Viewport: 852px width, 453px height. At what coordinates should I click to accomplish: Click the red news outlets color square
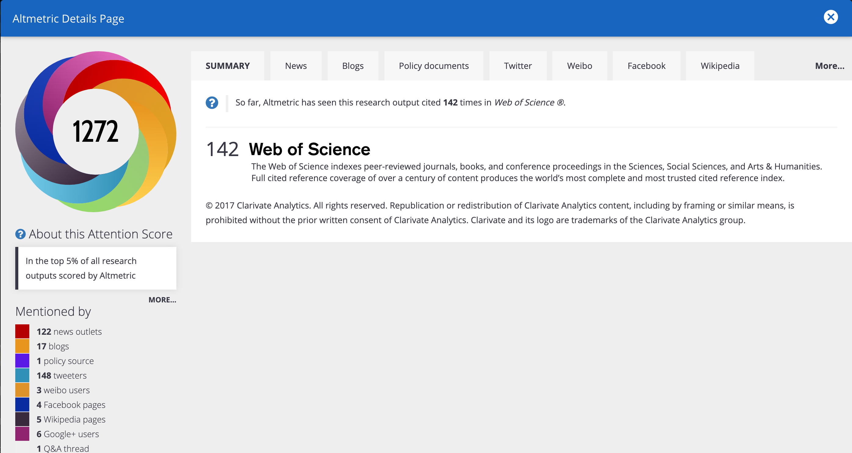pyautogui.click(x=22, y=331)
